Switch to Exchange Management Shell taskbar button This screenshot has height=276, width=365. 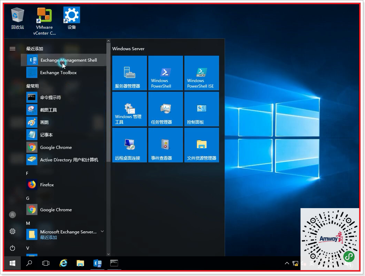pos(97,263)
